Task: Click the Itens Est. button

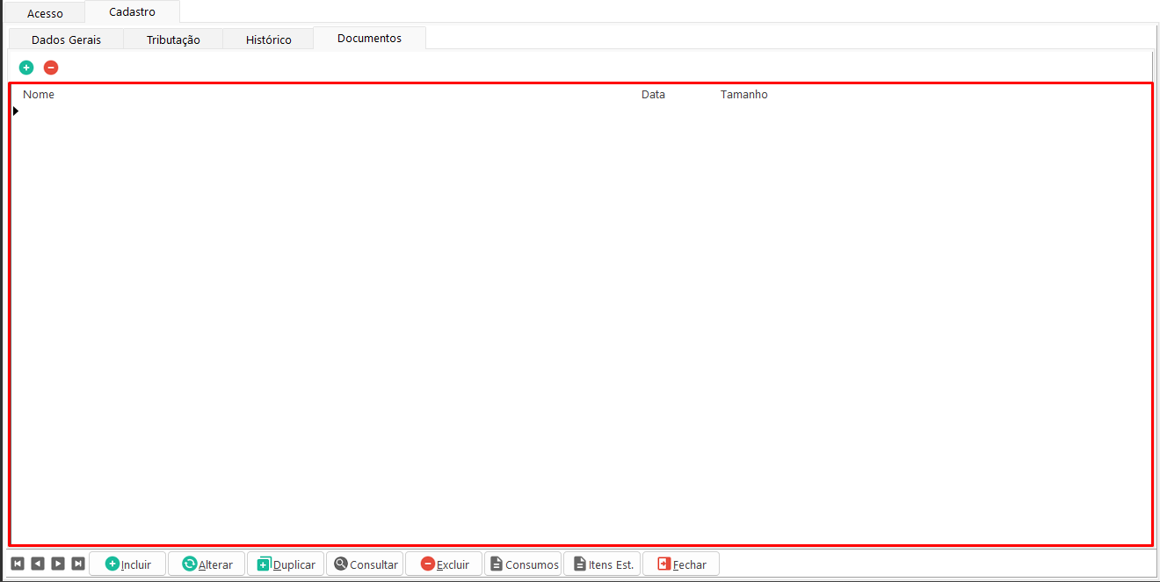Action: pos(602,564)
